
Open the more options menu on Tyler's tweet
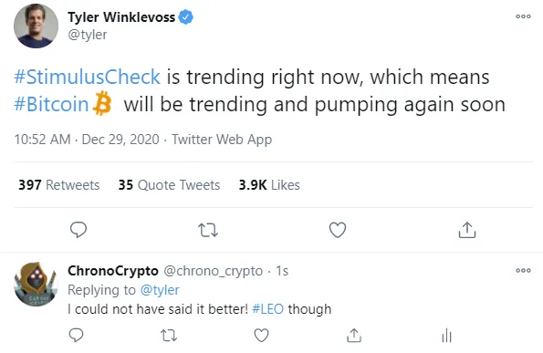coord(523,16)
